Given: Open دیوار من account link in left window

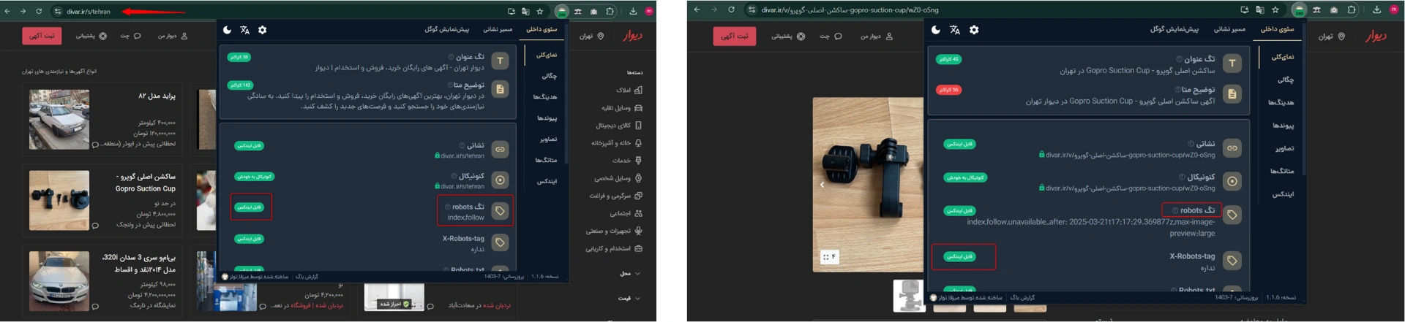Looking at the screenshot, I should pyautogui.click(x=173, y=36).
